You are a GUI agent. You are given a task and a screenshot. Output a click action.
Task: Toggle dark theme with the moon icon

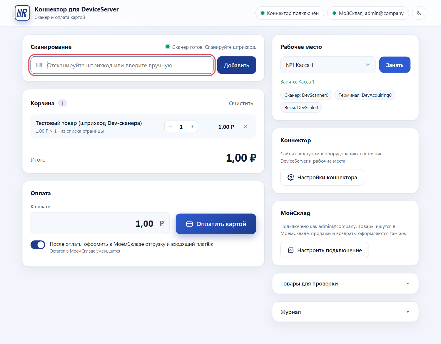tap(419, 13)
